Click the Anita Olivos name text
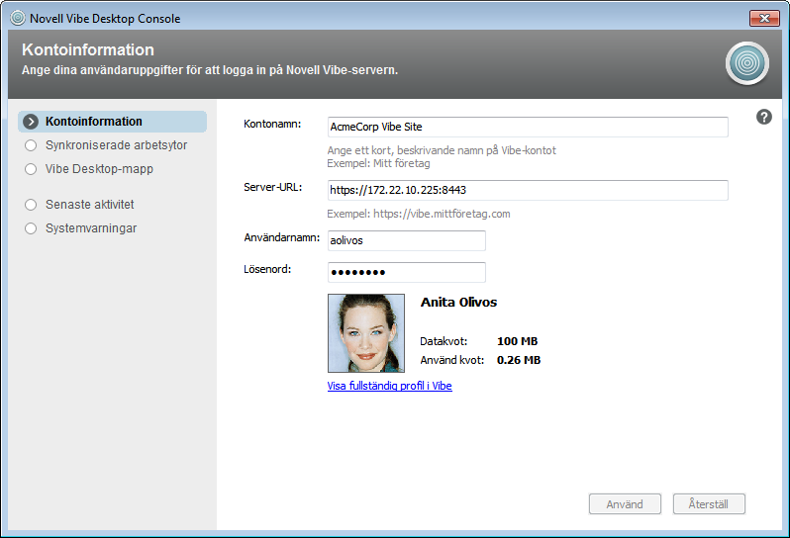This screenshot has height=538, width=790. pyautogui.click(x=459, y=302)
